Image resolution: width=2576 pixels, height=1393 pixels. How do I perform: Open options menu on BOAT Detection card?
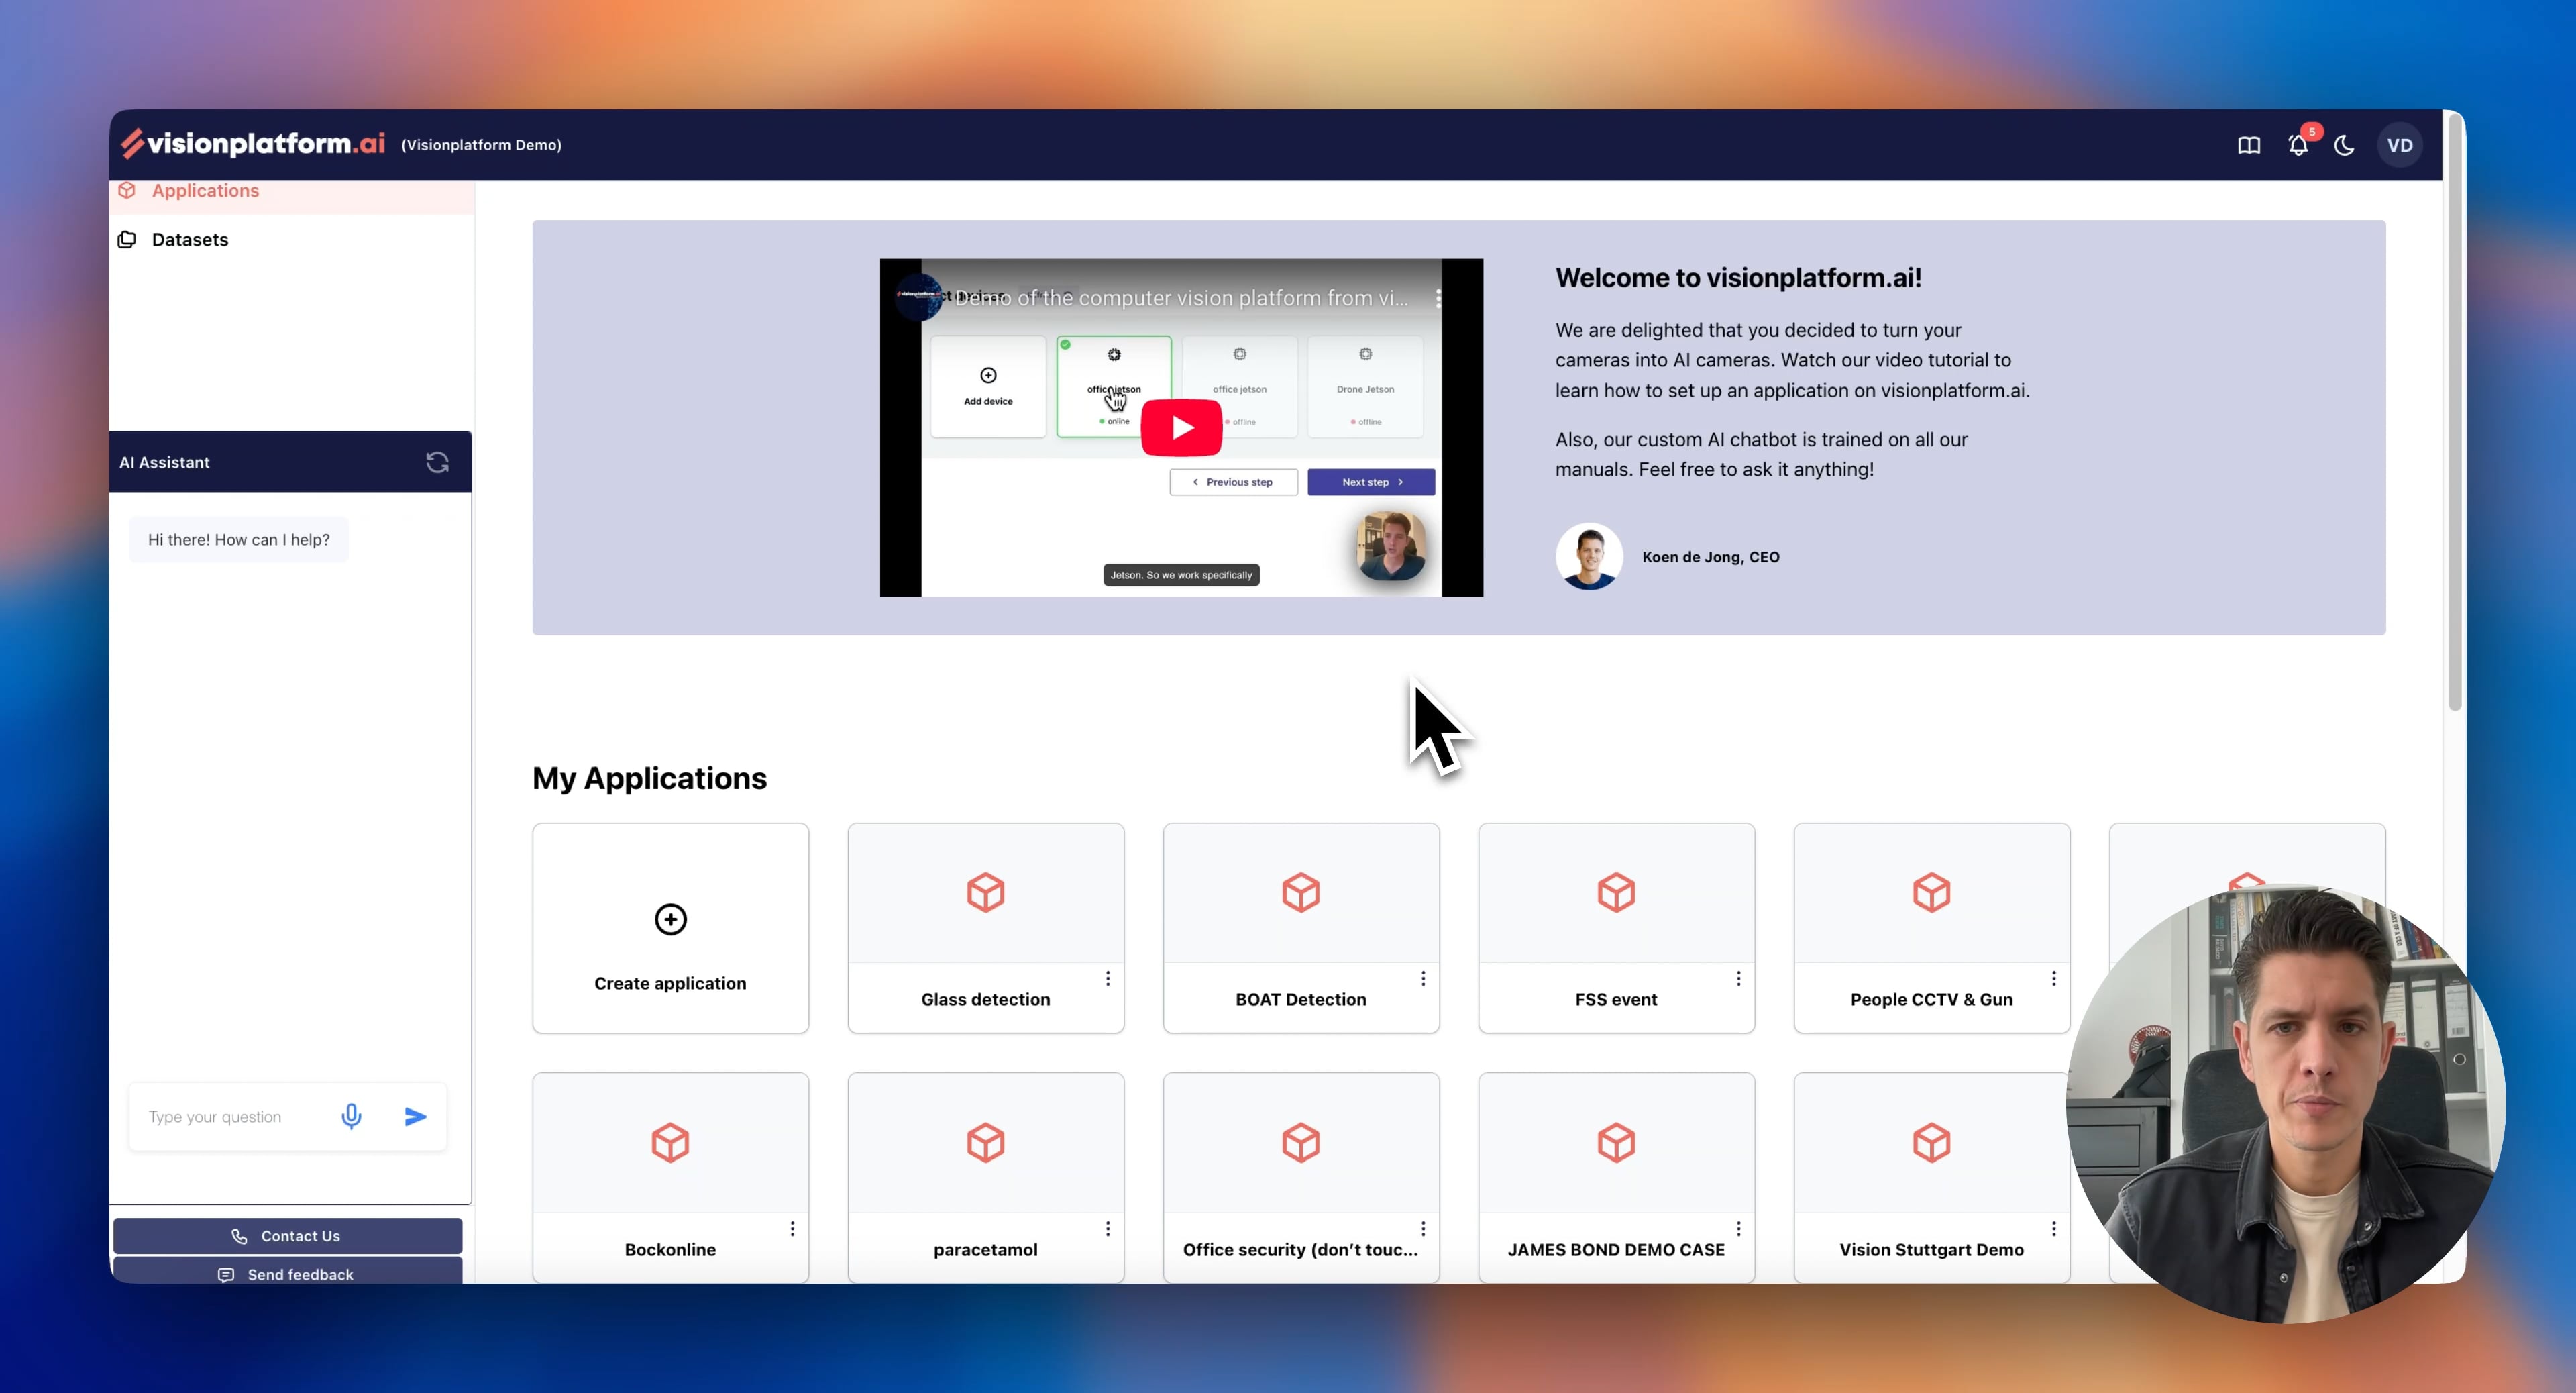coord(1423,979)
